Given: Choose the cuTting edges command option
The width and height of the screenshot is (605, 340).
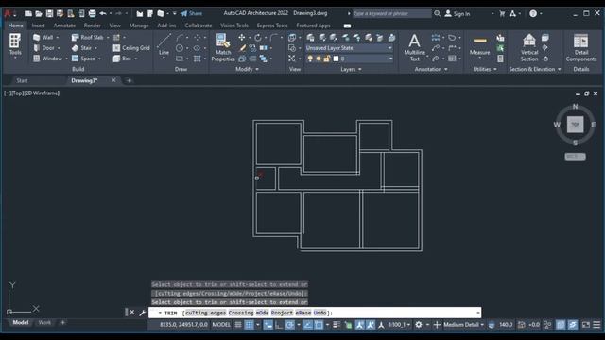Looking at the screenshot, I should (206, 313).
